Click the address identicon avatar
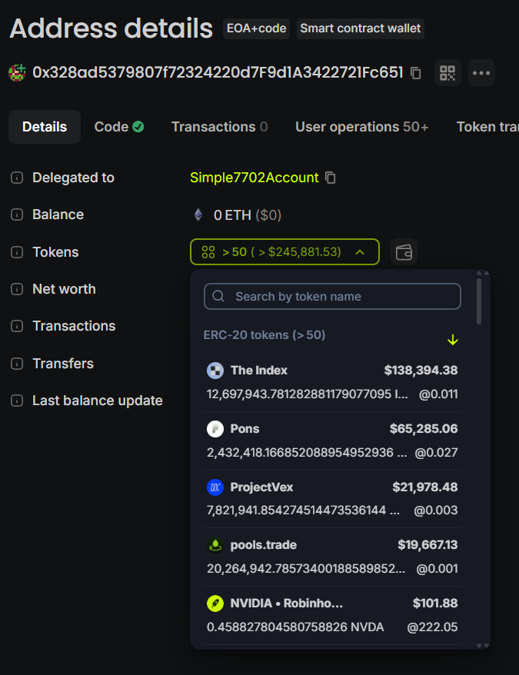Screen dimensions: 519x675 [17, 73]
